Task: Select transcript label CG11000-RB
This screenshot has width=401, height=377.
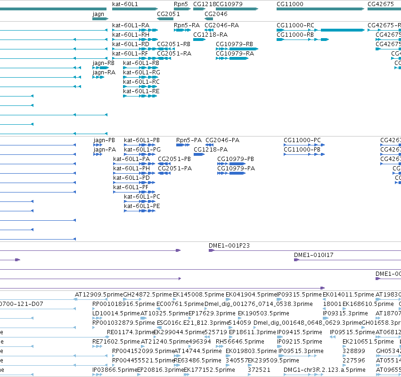Action: pos(295,35)
